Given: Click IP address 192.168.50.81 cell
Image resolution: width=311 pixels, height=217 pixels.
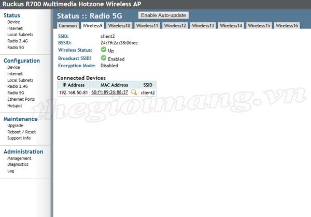Looking at the screenshot, I should point(74,92).
